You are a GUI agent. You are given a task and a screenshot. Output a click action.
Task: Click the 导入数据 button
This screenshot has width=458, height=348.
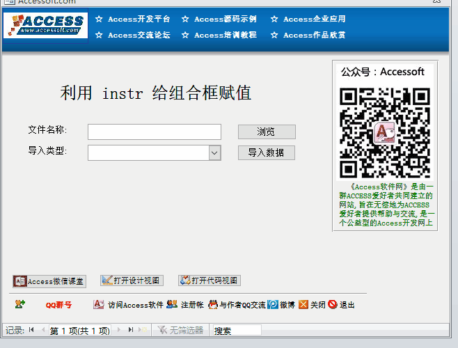(267, 153)
